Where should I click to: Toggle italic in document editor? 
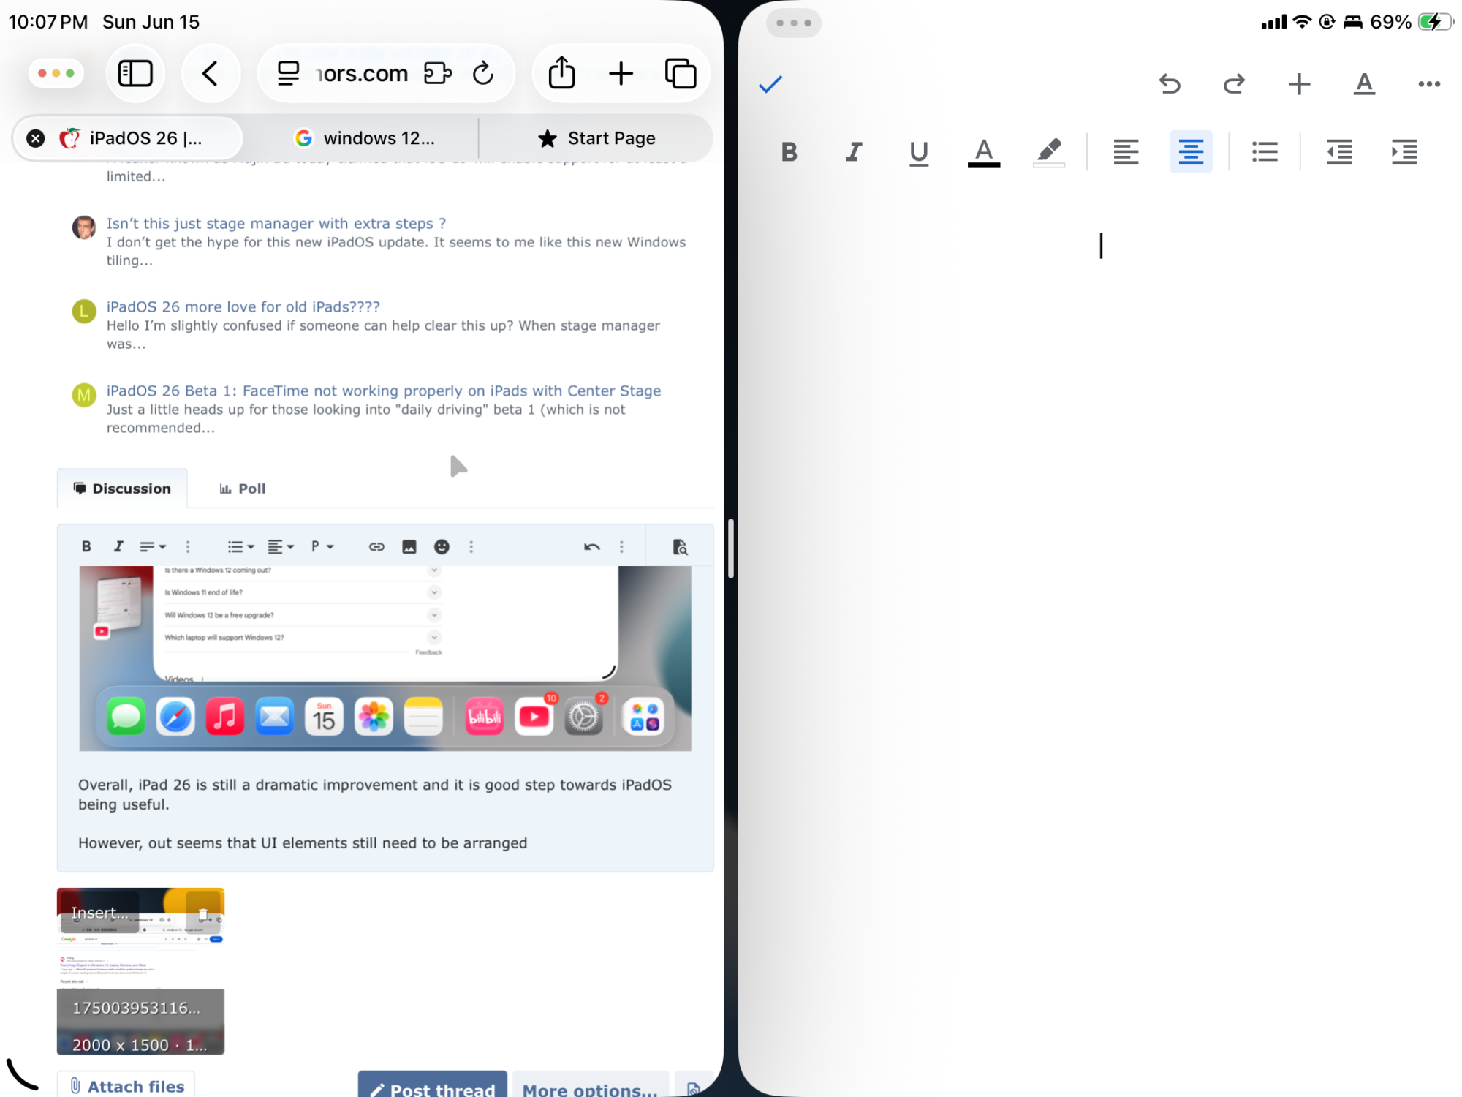(x=854, y=152)
